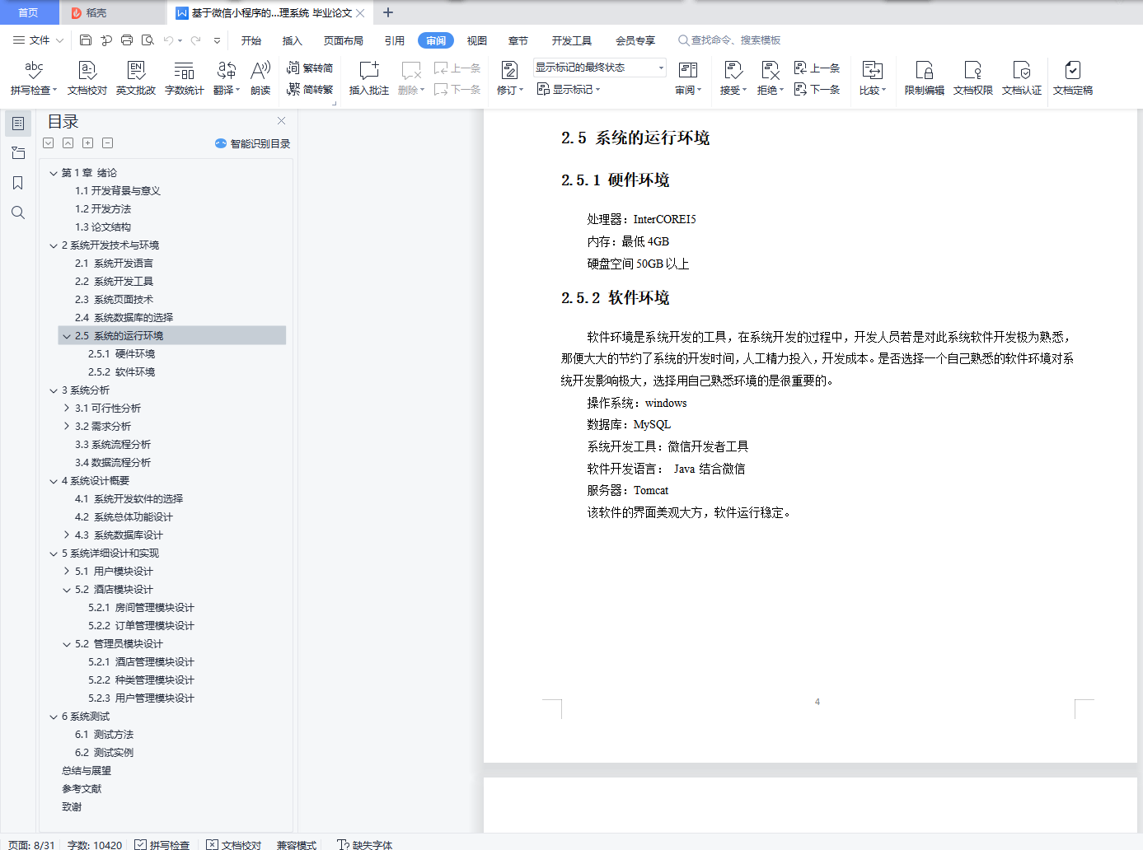Click 缺失字体 in status bar
This screenshot has height=850, width=1143.
click(x=365, y=845)
